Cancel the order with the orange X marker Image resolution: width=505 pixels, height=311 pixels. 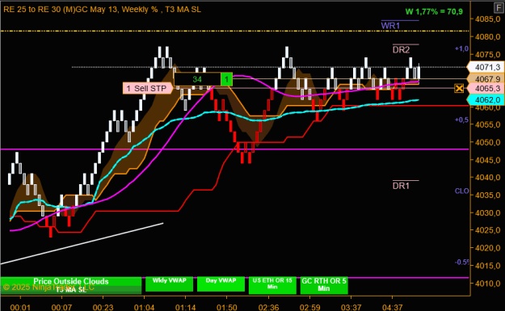click(x=459, y=88)
